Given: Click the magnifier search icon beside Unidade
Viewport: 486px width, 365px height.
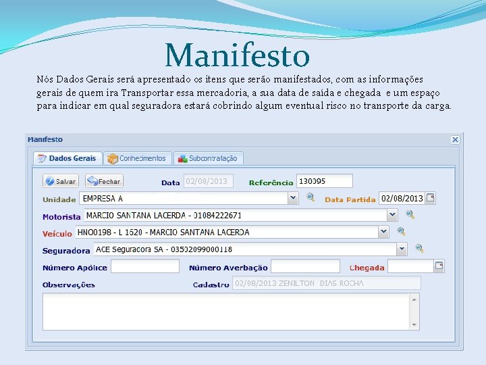Looking at the screenshot, I should 310,197.
